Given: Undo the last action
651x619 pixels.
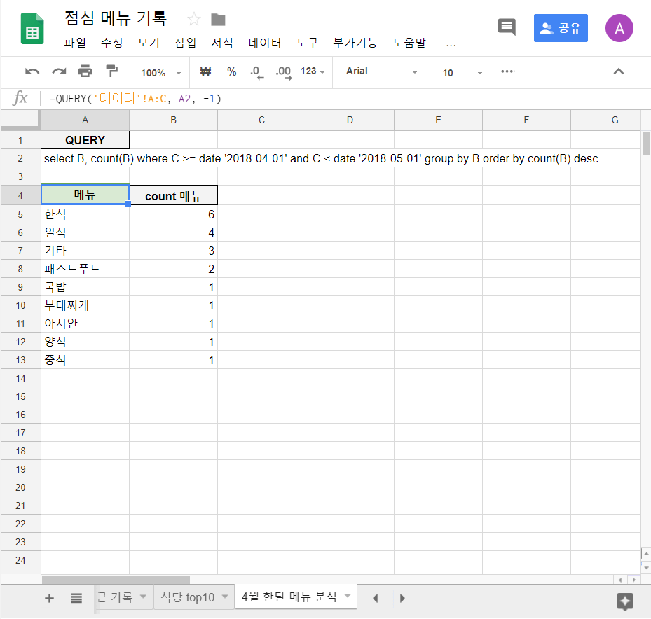Looking at the screenshot, I should pyautogui.click(x=31, y=71).
